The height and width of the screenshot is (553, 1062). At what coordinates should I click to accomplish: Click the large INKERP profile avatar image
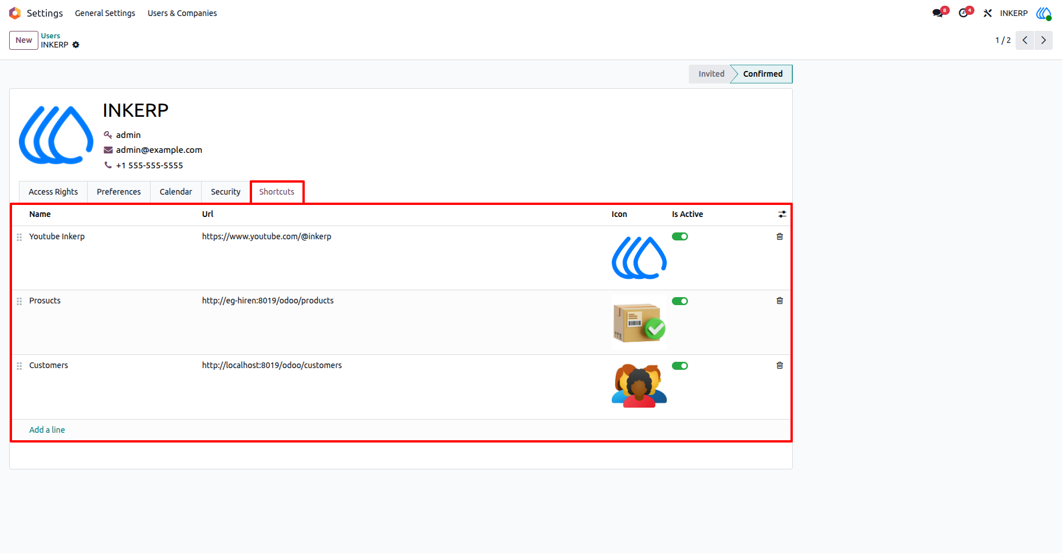pos(56,135)
